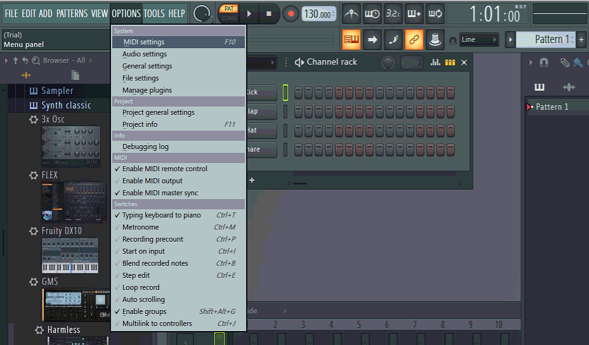Viewport: 589px width, 345px height.
Task: Select the pencil draw tool in playlist
Action: click(564, 62)
